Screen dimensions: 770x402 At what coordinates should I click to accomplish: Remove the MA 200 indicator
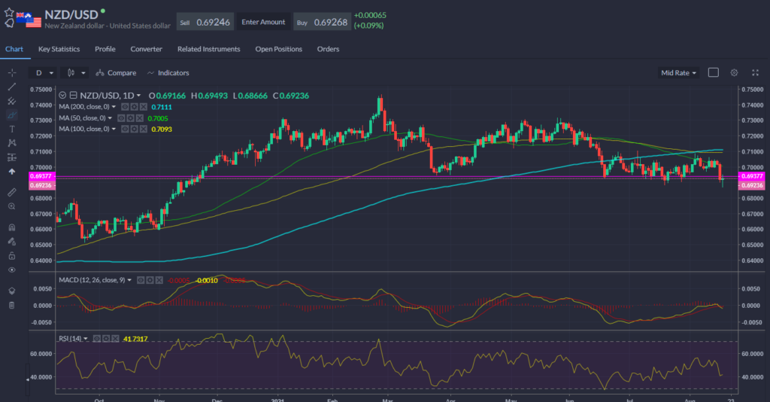pos(144,107)
